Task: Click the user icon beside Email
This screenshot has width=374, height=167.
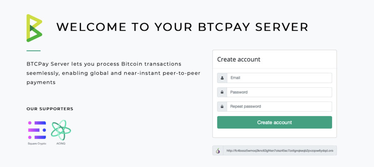Action: point(222,78)
